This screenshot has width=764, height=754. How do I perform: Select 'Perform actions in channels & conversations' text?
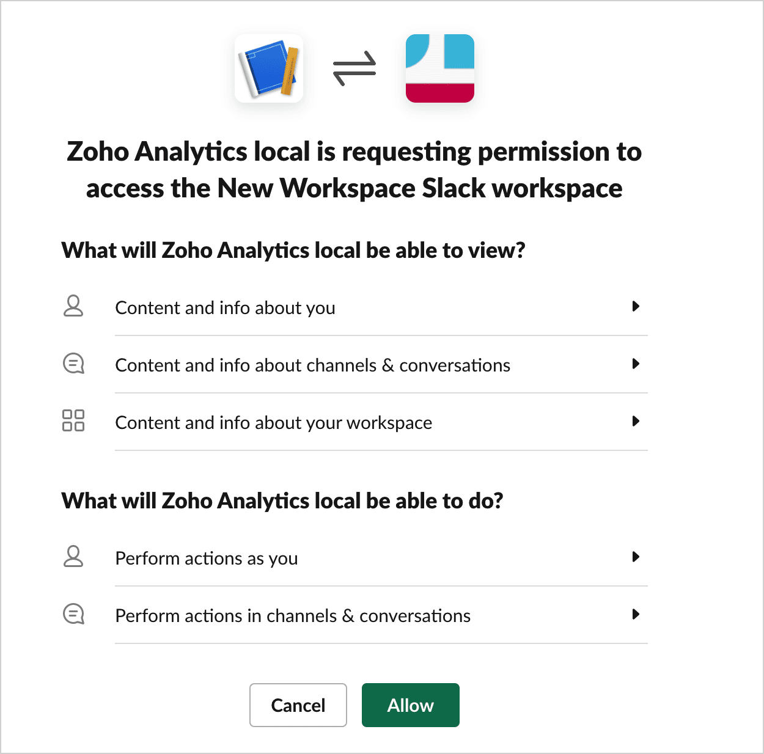point(293,616)
